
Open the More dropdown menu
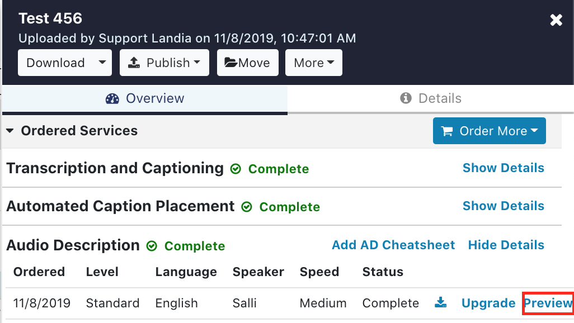pos(313,63)
